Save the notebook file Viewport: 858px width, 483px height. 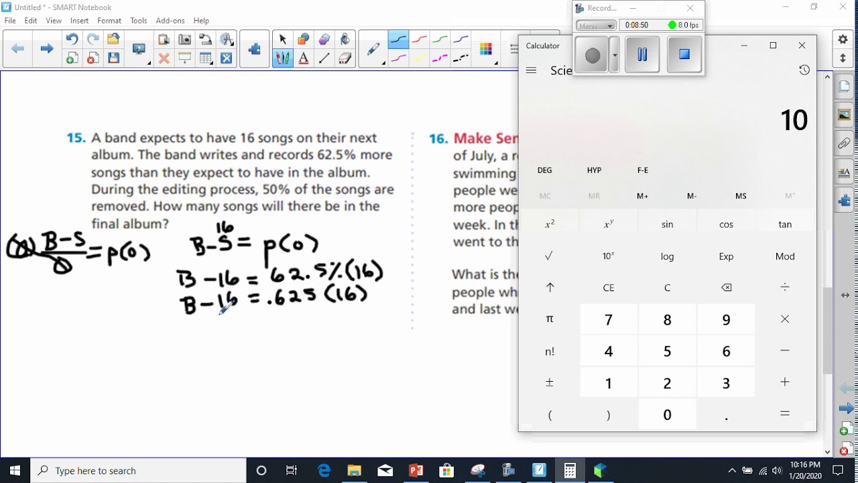click(113, 58)
